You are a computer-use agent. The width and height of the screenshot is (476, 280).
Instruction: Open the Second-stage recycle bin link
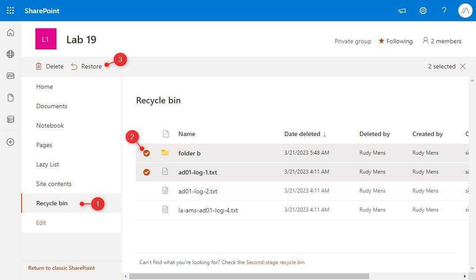[x=276, y=262]
